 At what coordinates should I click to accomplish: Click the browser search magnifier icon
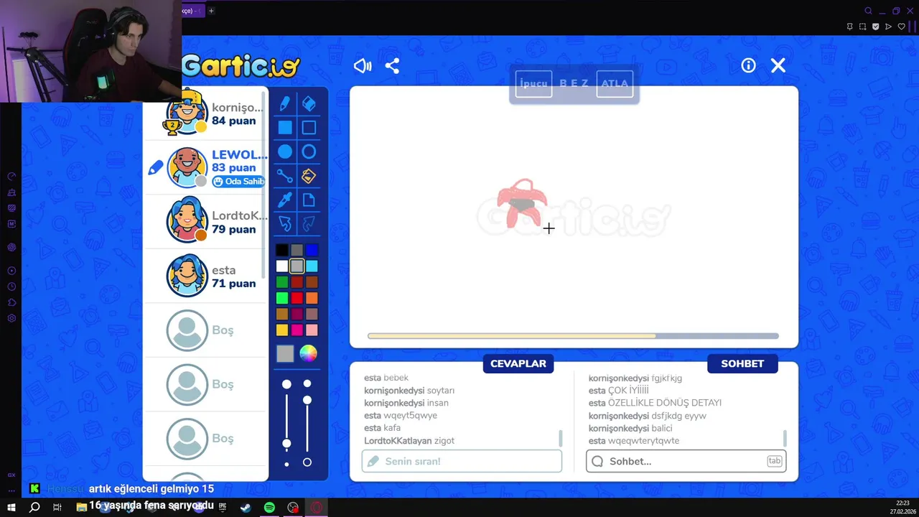868,11
